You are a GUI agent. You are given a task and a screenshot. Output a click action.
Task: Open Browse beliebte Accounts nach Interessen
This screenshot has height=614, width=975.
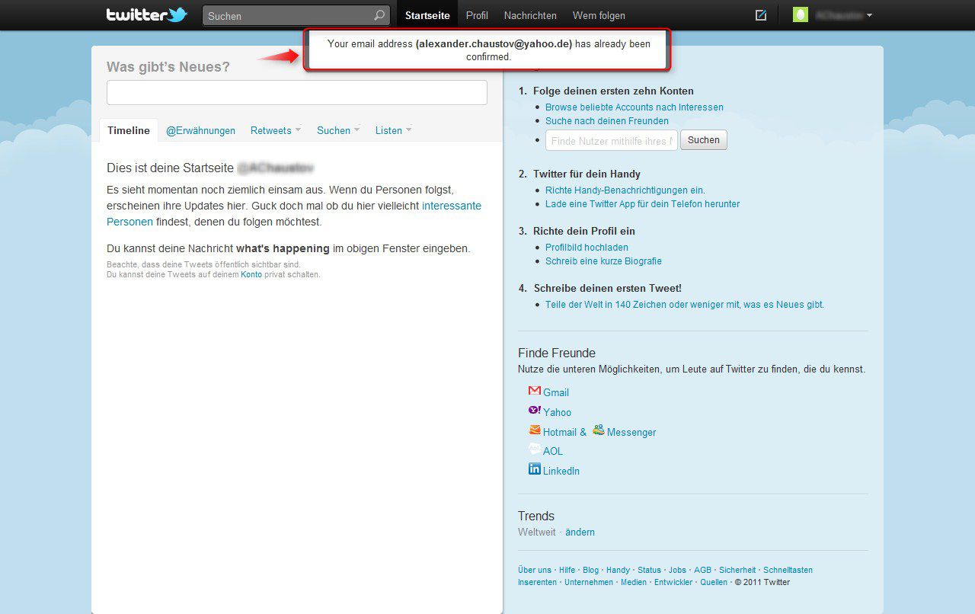click(x=635, y=107)
